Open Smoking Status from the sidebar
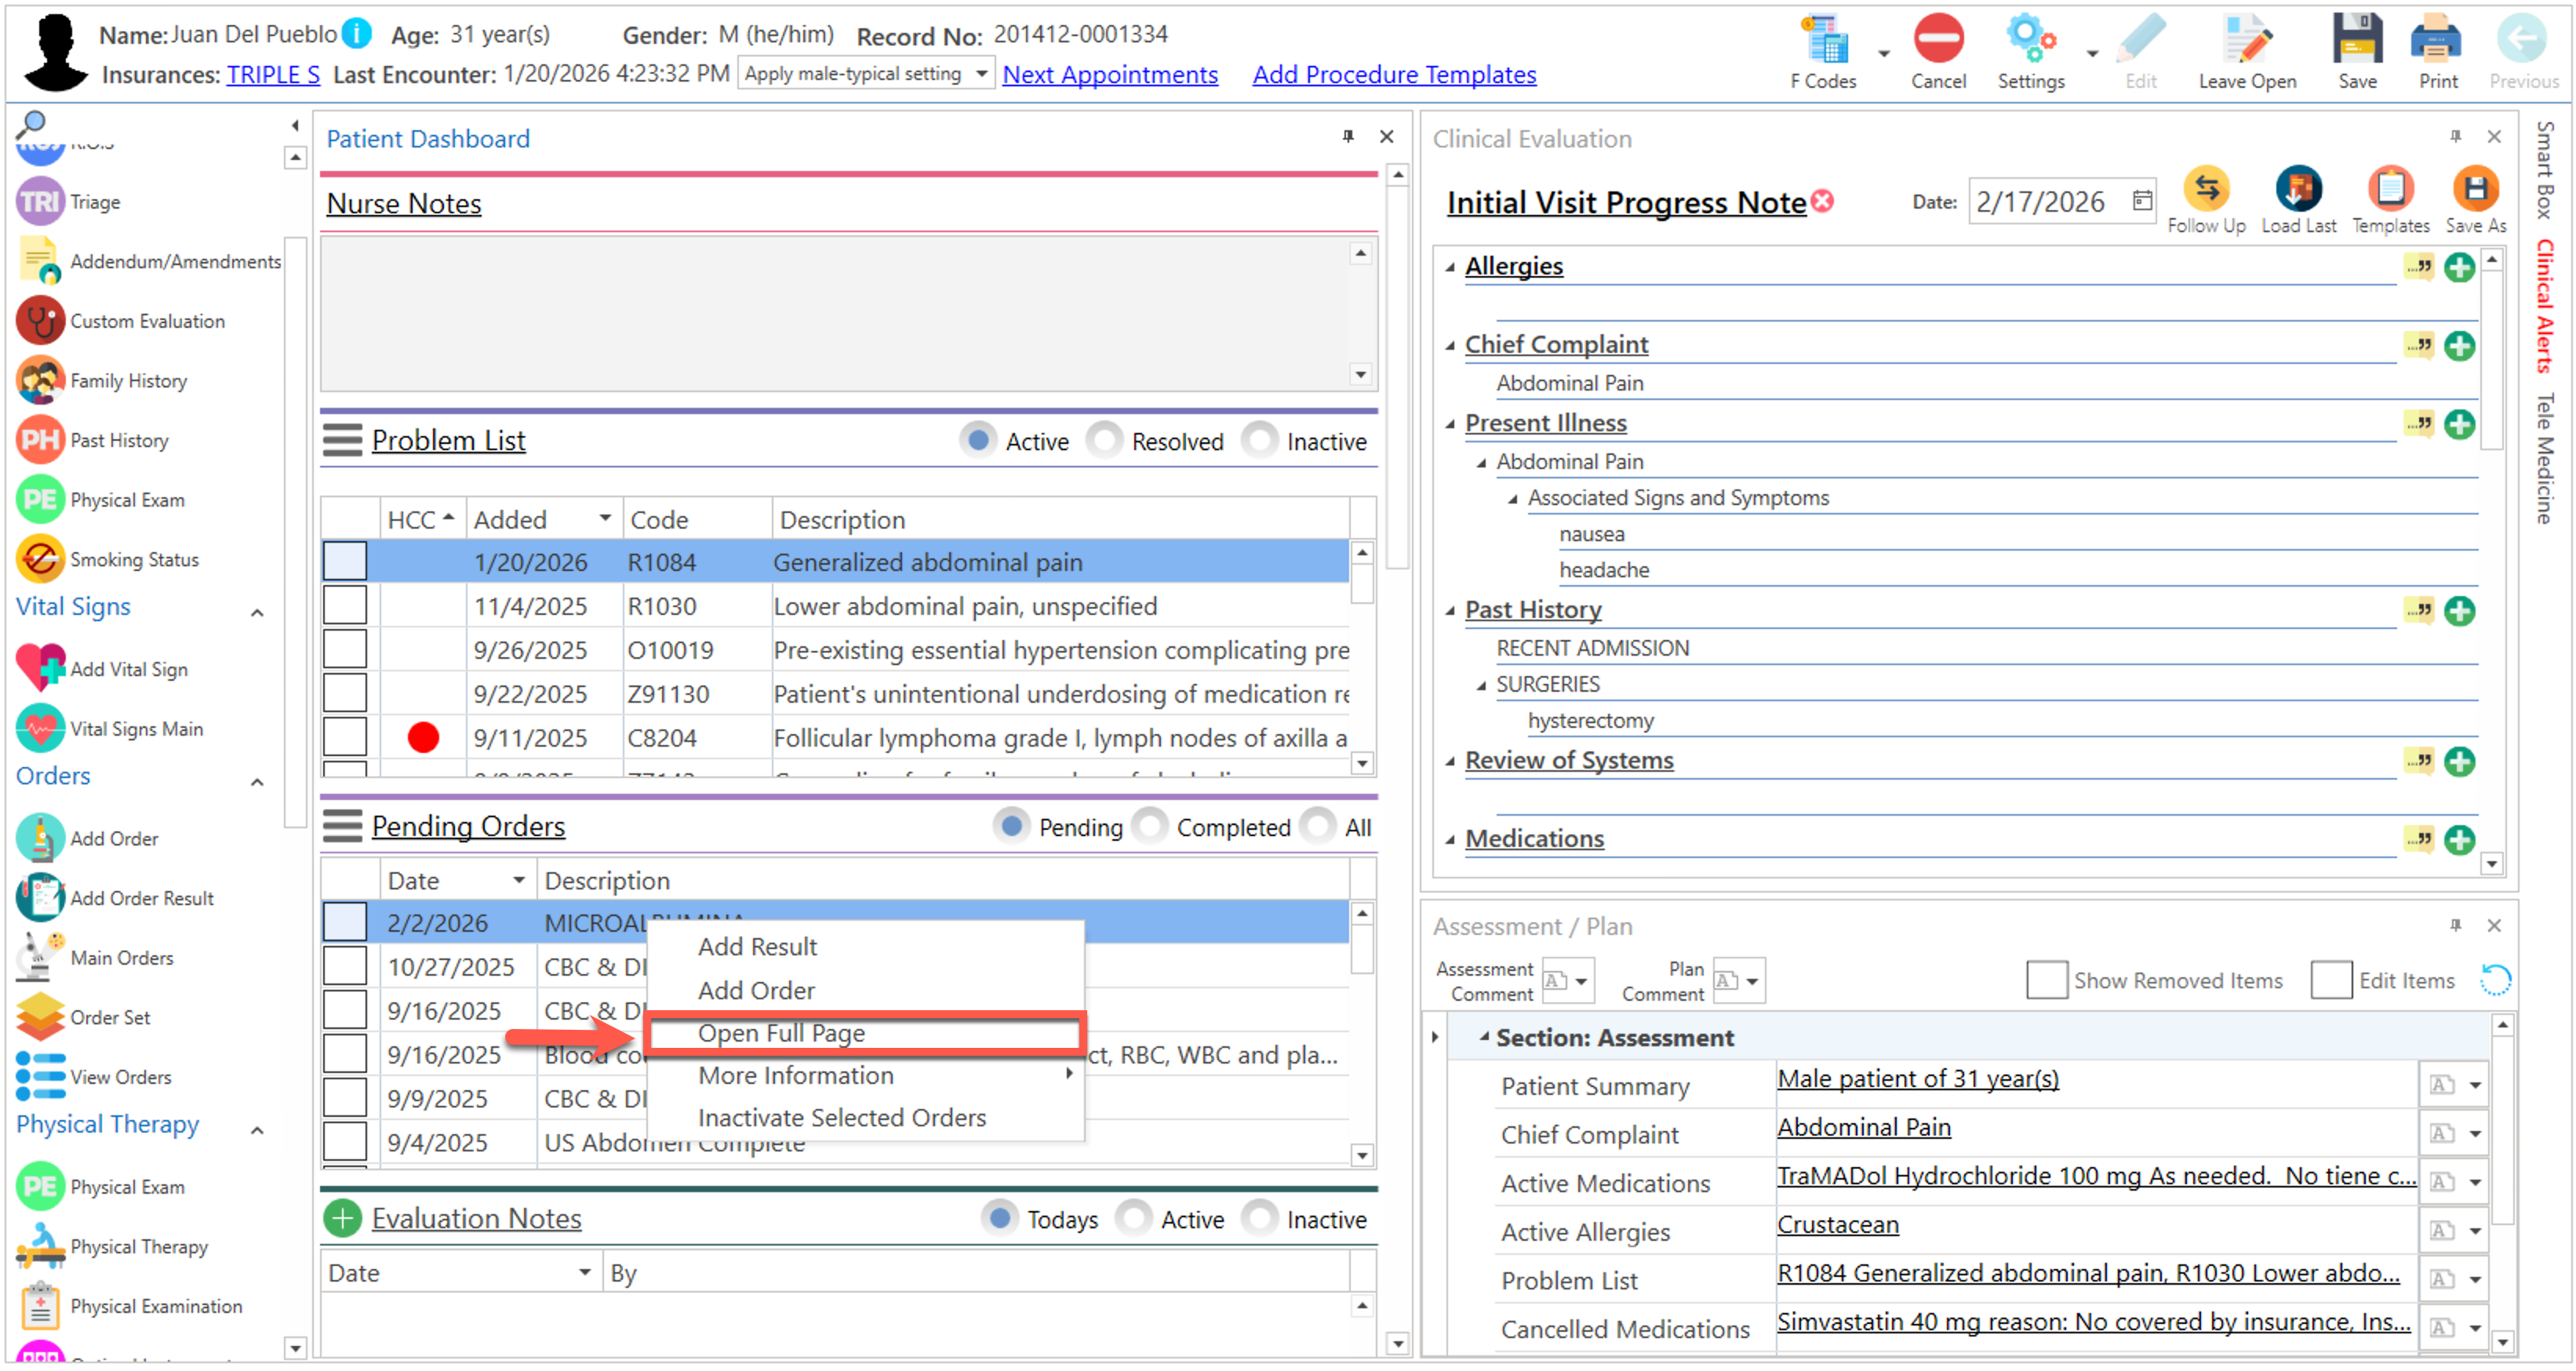The width and height of the screenshot is (2576, 1371). click(x=40, y=559)
